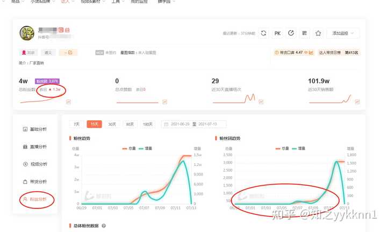This screenshot has height=232, width=387.
Task: Open 视频分析 in the sidebar
Action: click(35, 164)
